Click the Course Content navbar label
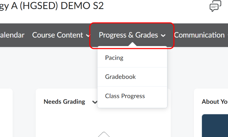The image size is (228, 137). point(58,35)
